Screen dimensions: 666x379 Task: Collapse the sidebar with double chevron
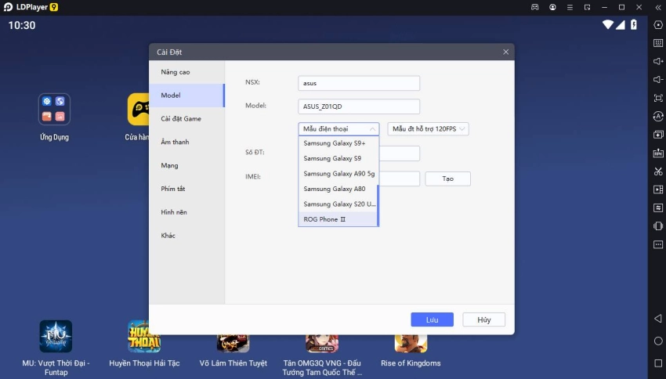click(658, 7)
